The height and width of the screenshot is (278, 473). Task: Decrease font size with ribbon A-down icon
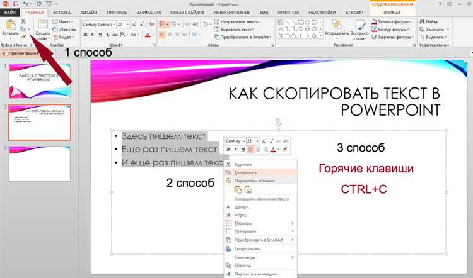coord(142,25)
